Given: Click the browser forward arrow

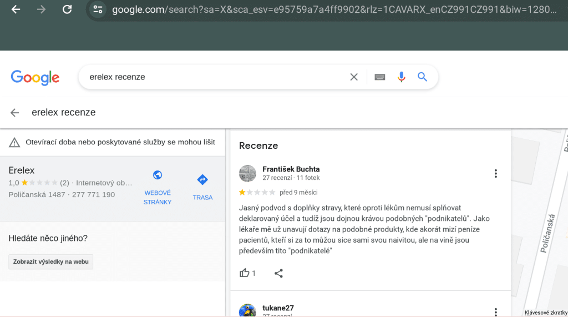Looking at the screenshot, I should [x=41, y=9].
